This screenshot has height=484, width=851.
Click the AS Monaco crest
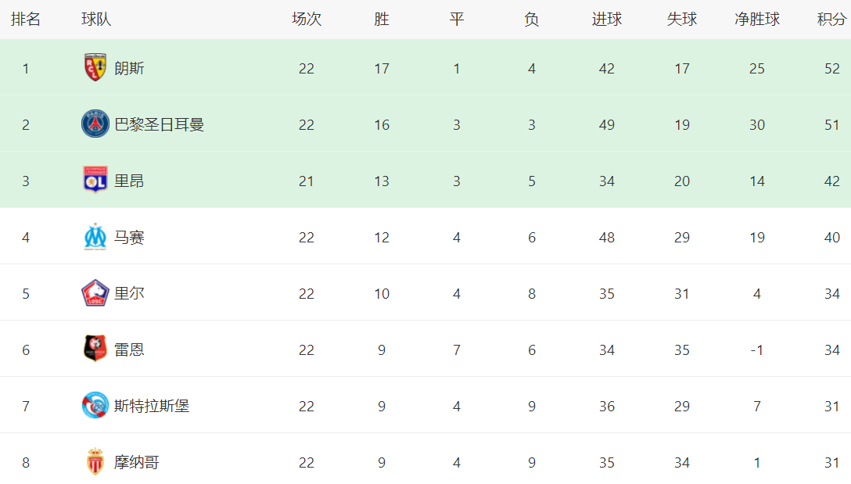[95, 462]
